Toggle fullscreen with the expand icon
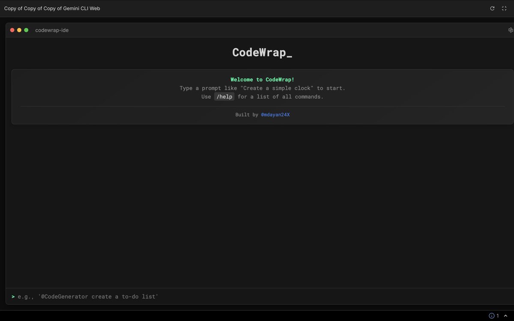The height and width of the screenshot is (321, 514). [504, 8]
